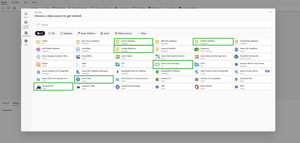Pick Amazon S3 Compatible source
This screenshot has height=143, width=300.
point(213,79)
